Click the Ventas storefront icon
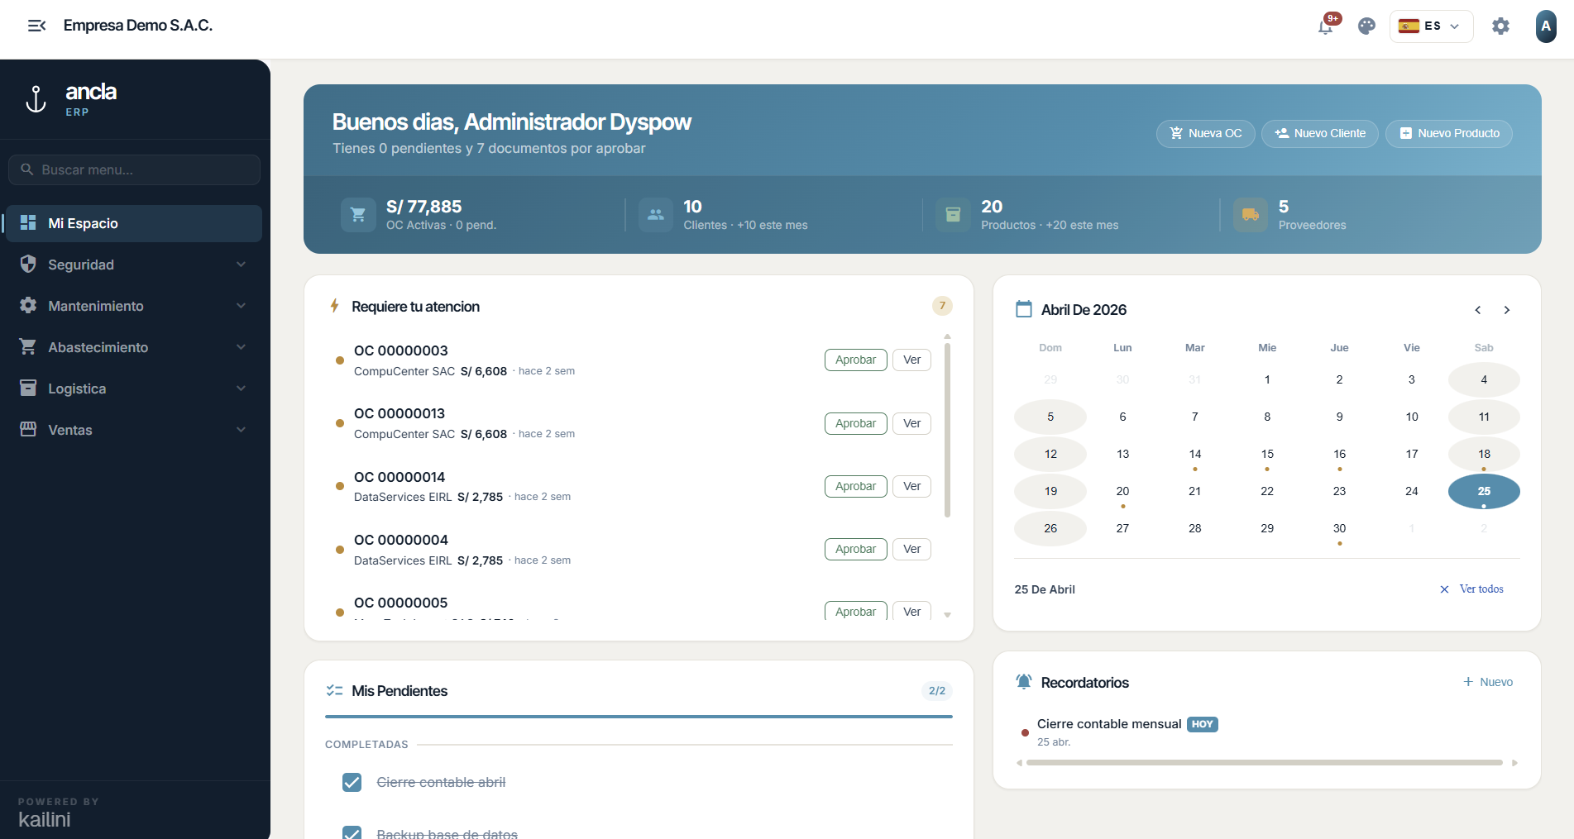The width and height of the screenshot is (1574, 839). [28, 429]
